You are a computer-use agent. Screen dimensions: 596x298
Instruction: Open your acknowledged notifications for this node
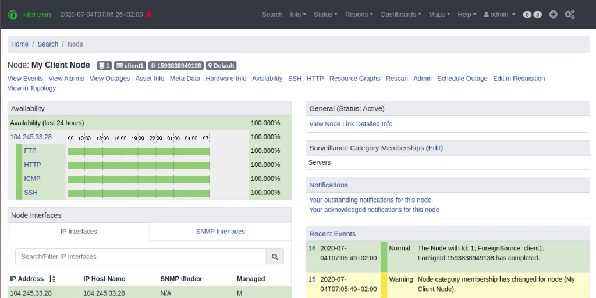(374, 210)
